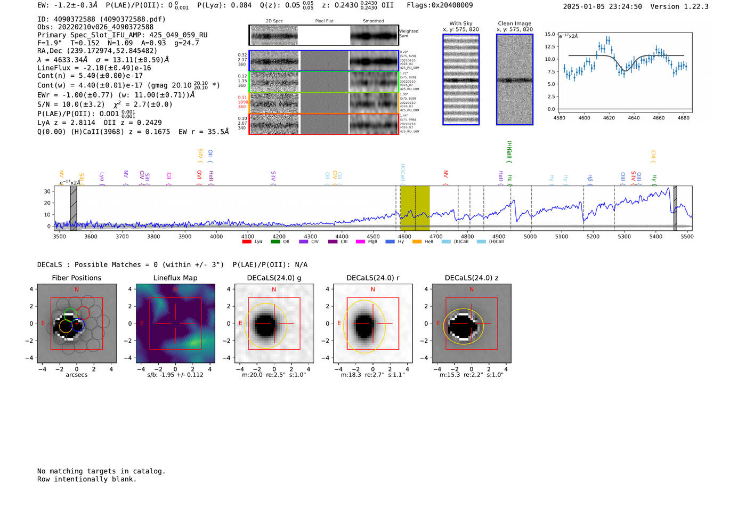
Task: Open the DECaLS(24.0) g cutout
Action: pos(274,324)
